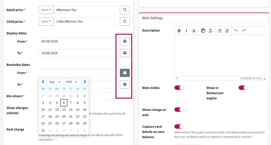
Task: Go to next month in date picker
Action: (x=85, y=82)
